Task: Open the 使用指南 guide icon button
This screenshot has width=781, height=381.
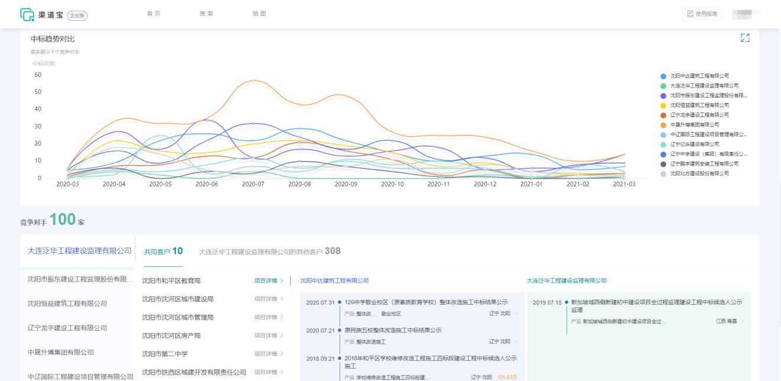Action: (702, 14)
